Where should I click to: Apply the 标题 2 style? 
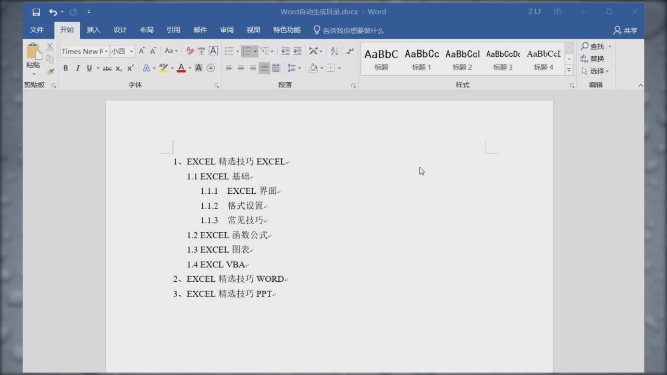tap(462, 59)
